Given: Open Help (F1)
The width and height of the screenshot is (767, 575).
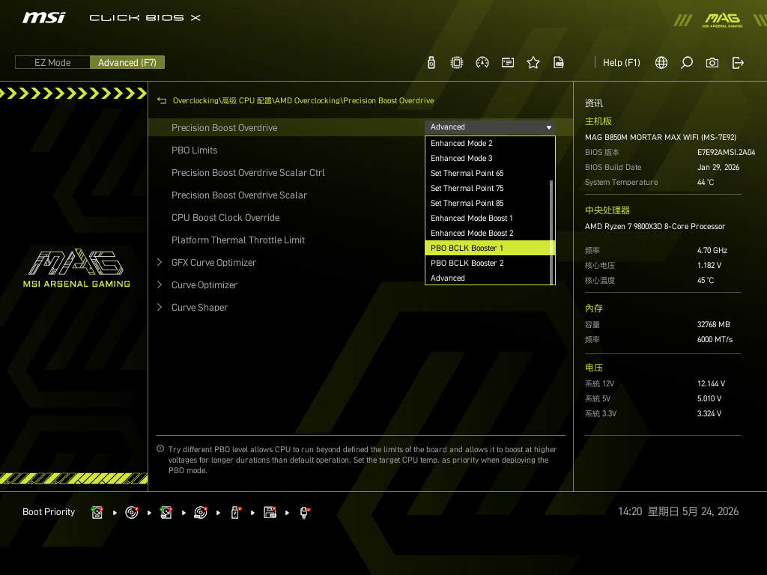Looking at the screenshot, I should coord(621,63).
